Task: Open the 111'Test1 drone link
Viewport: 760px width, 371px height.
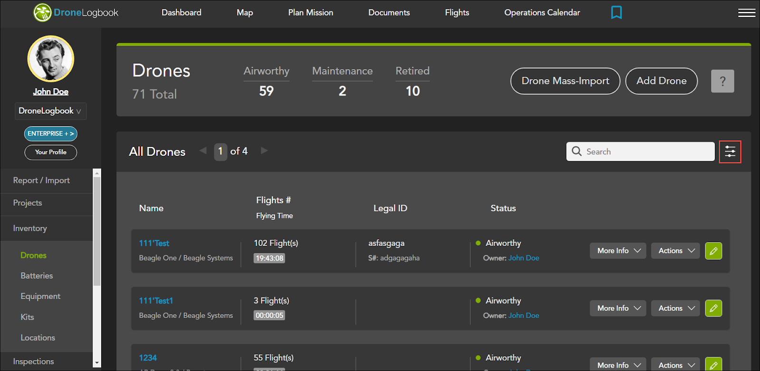Action: click(x=156, y=300)
